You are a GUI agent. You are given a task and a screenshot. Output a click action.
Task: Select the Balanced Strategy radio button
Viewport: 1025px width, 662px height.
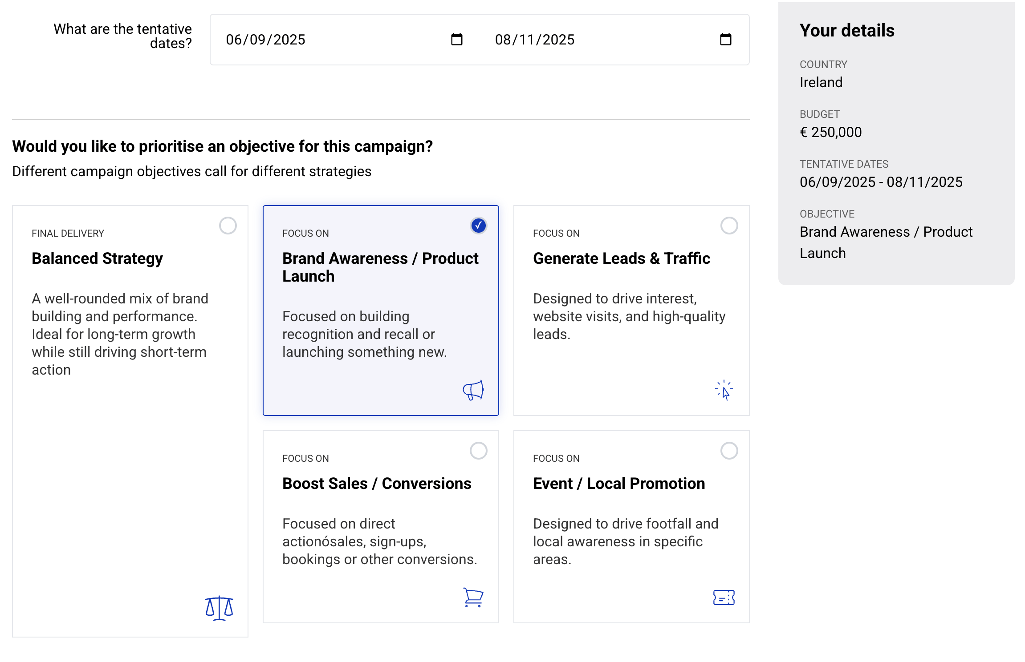point(228,226)
